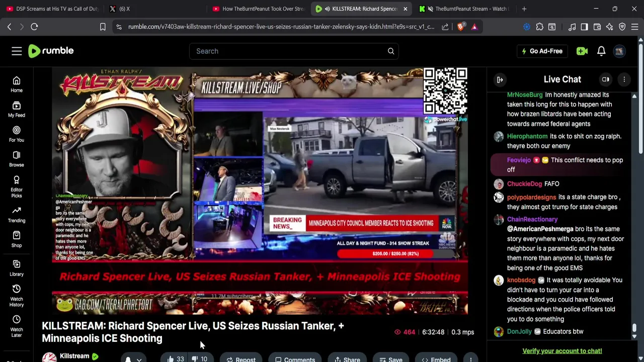Screen dimensions: 644x362
Task: Open Live Chat more options menu
Action: coord(624,79)
